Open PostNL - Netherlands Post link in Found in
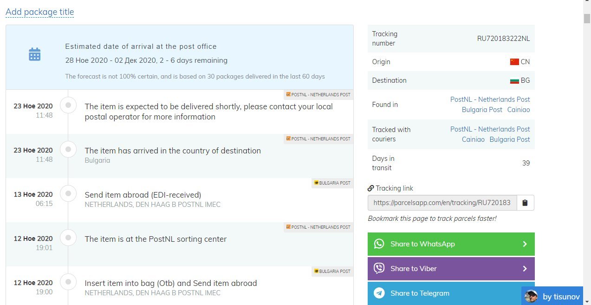 coord(490,99)
